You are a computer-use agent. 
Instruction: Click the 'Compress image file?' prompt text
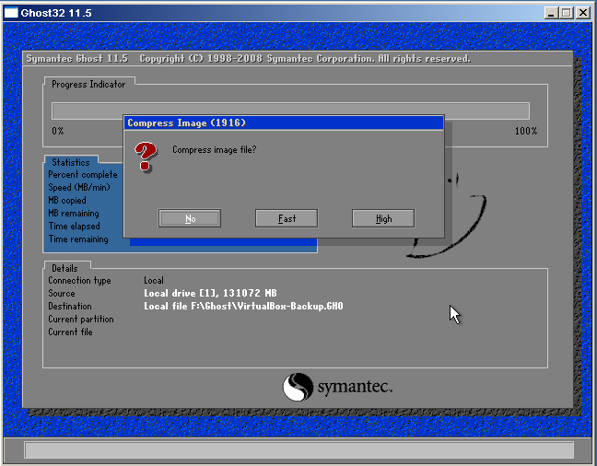click(215, 149)
